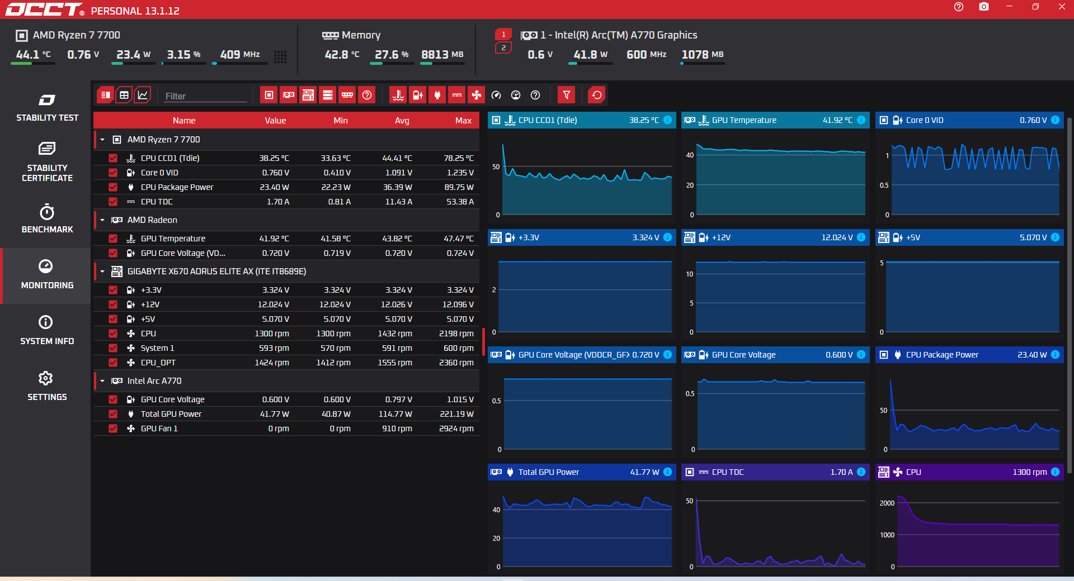Uncheck the Total GPU Power checkbox
The image size is (1074, 581).
coord(113,414)
